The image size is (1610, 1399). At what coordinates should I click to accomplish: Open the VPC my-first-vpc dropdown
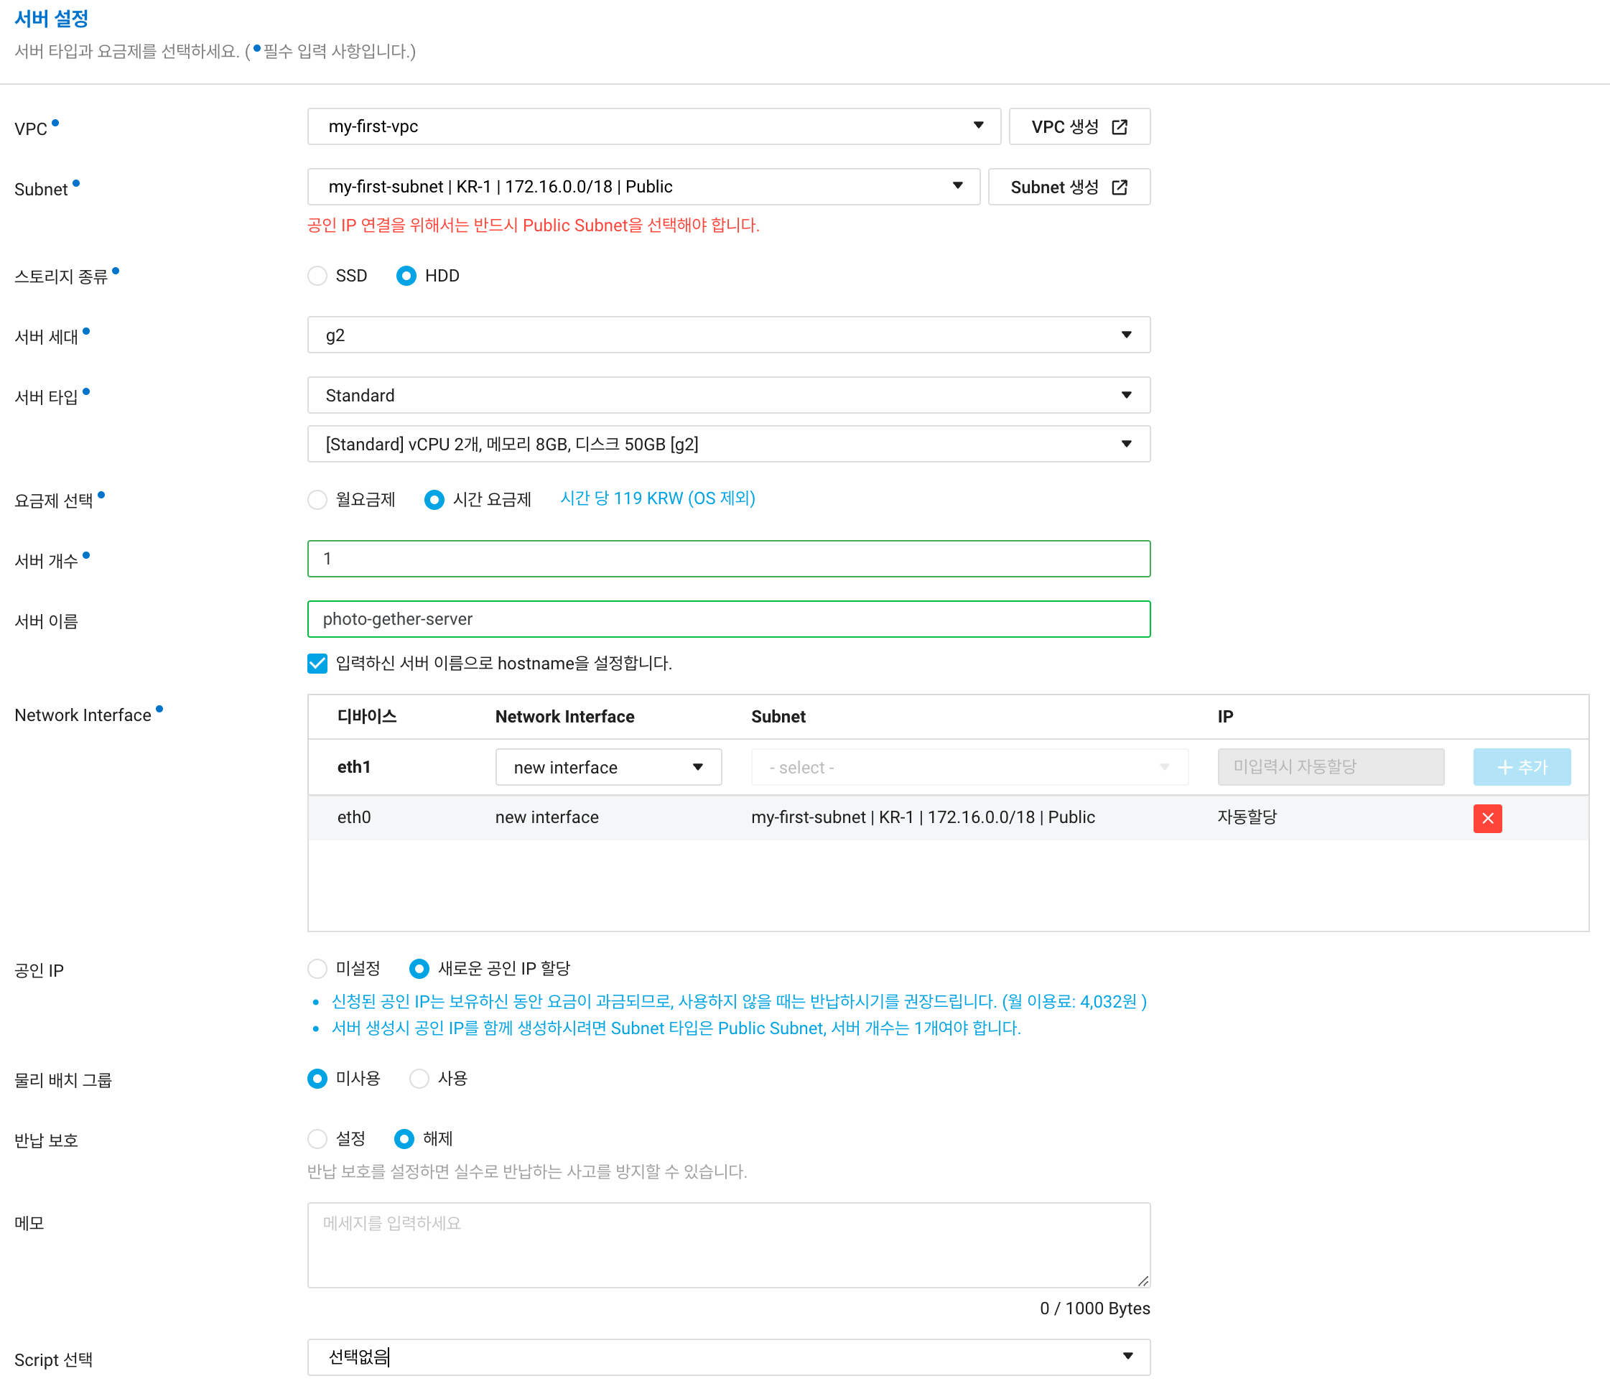click(x=653, y=126)
